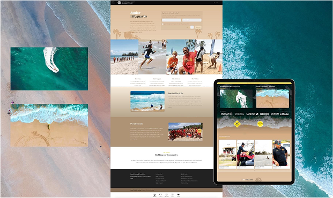This screenshot has width=333, height=198.
Task: Click the first icon in the bottom icon row
Action: [154, 195]
